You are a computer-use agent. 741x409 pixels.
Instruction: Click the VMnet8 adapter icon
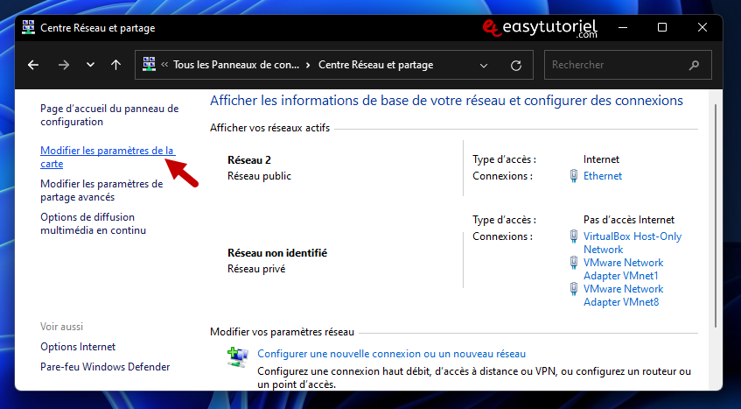574,289
